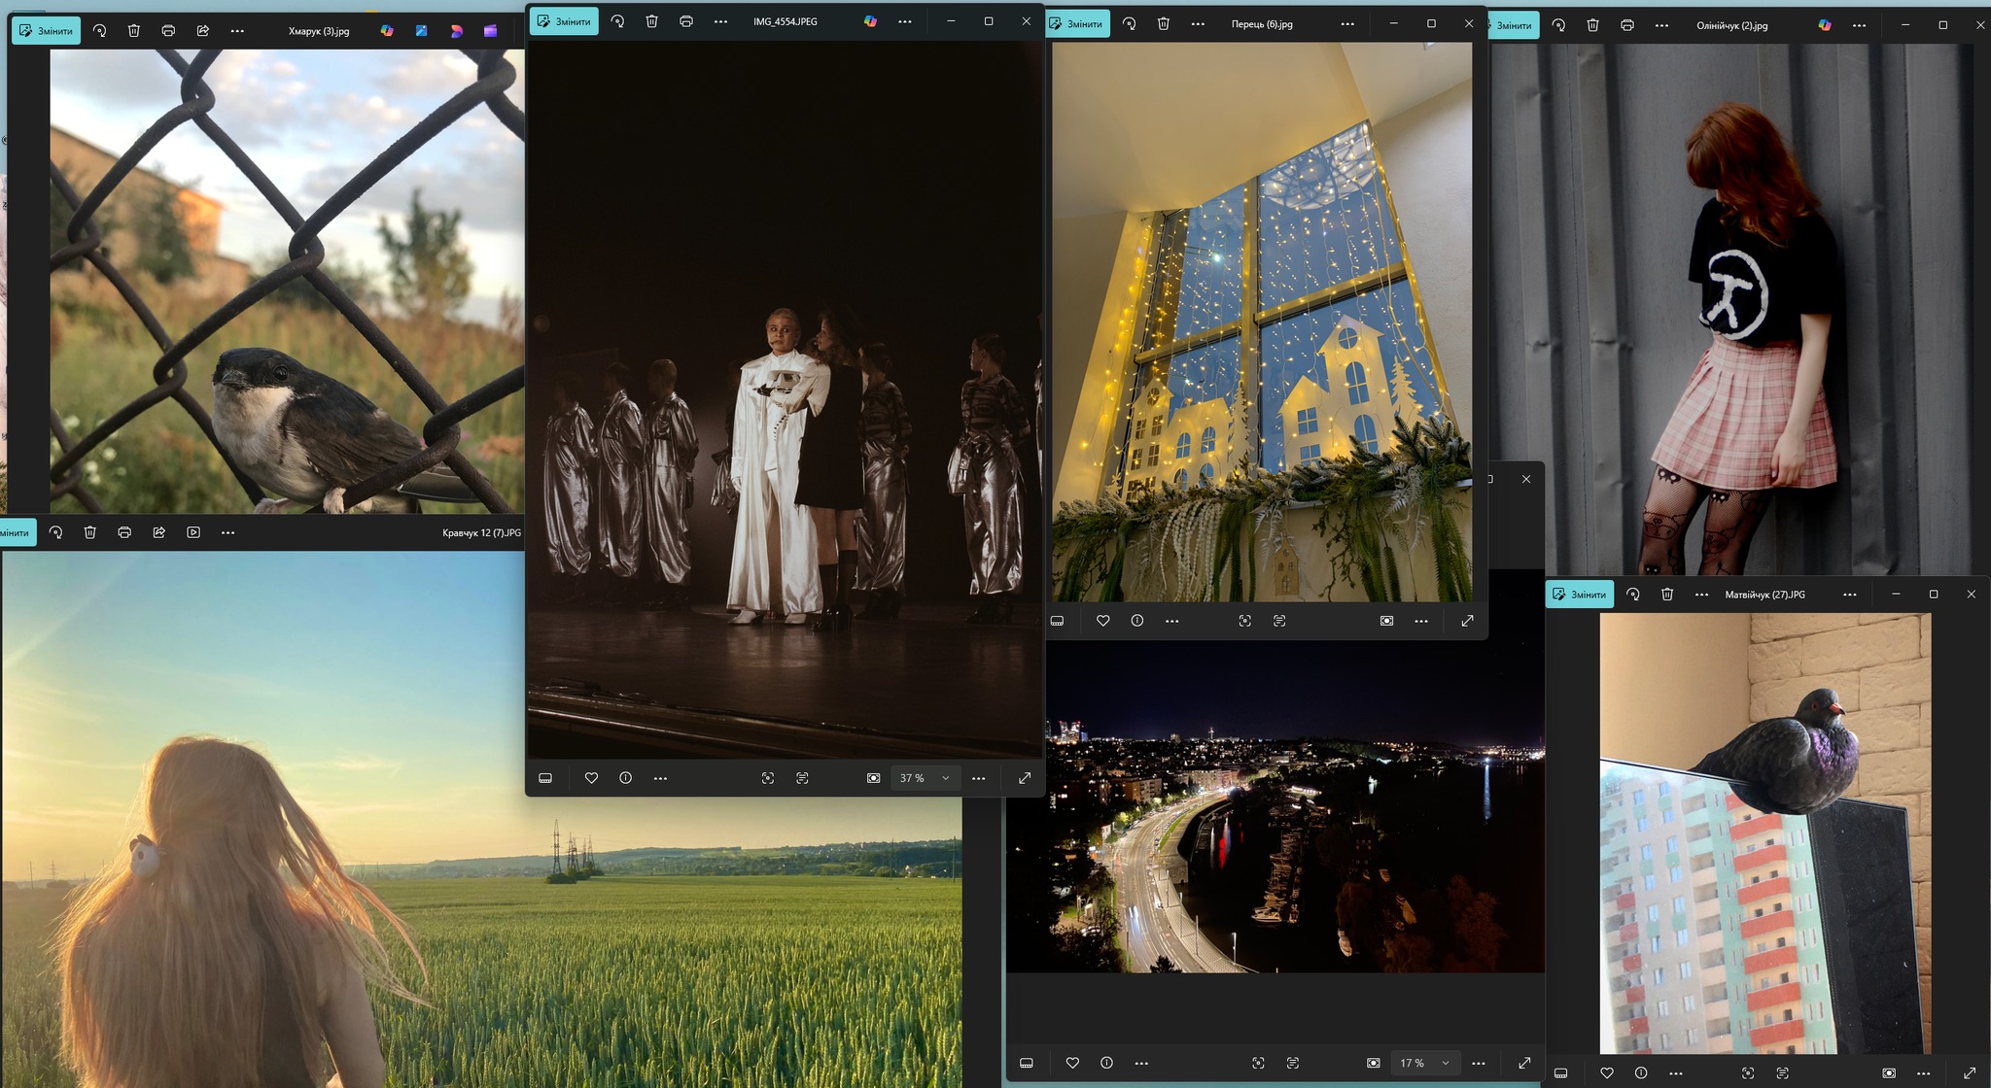Start slideshow in Кравчук 12 (7).JPG window

pyautogui.click(x=193, y=532)
